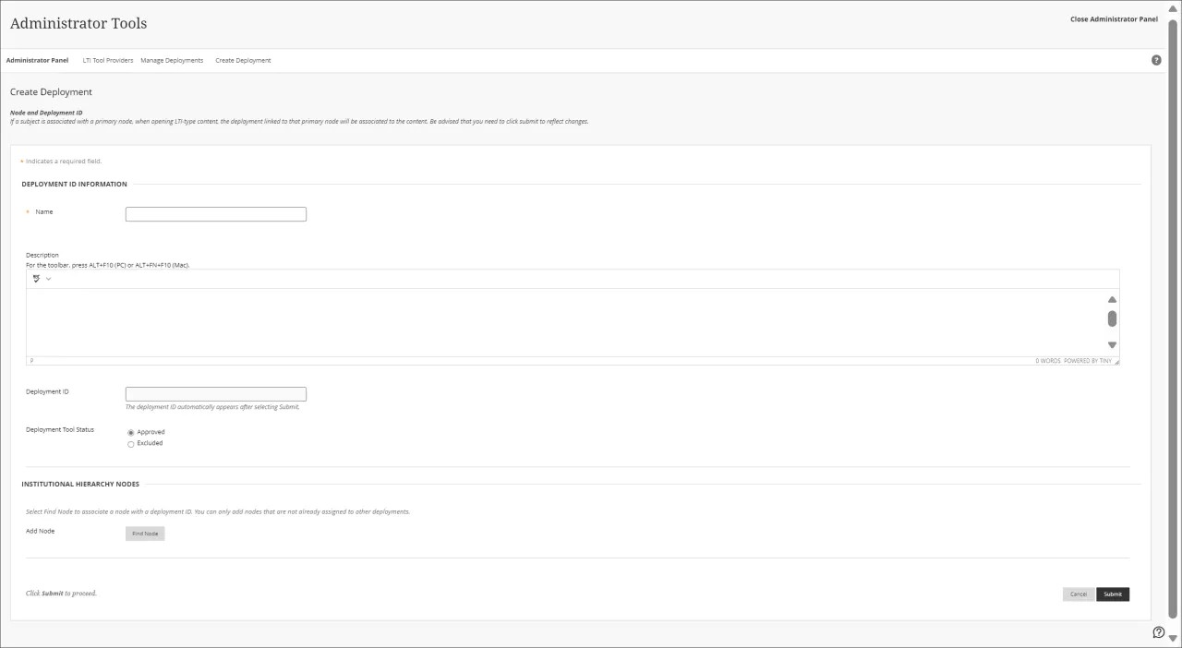Click the page scroll-up arrow at top right
The image size is (1182, 648).
(x=1173, y=7)
